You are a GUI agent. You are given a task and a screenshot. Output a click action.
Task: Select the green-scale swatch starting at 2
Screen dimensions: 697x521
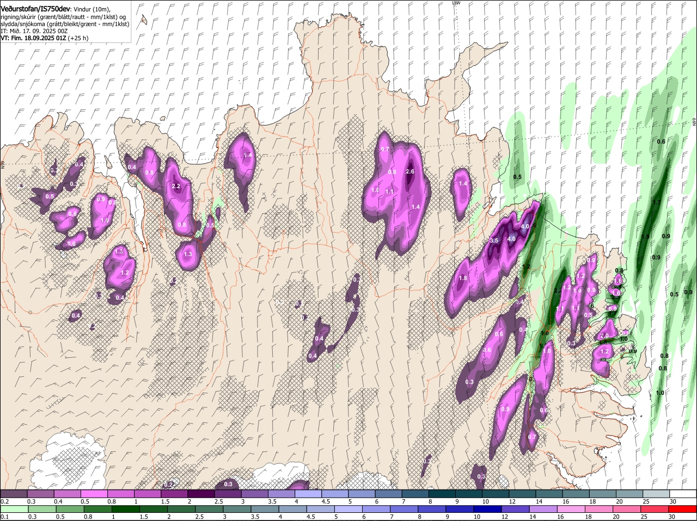[x=181, y=509]
